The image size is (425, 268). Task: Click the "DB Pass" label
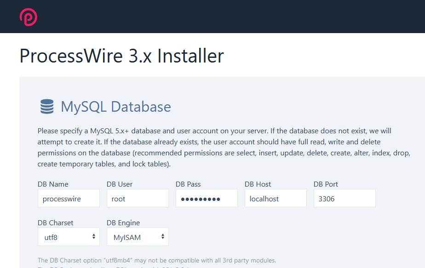(188, 184)
